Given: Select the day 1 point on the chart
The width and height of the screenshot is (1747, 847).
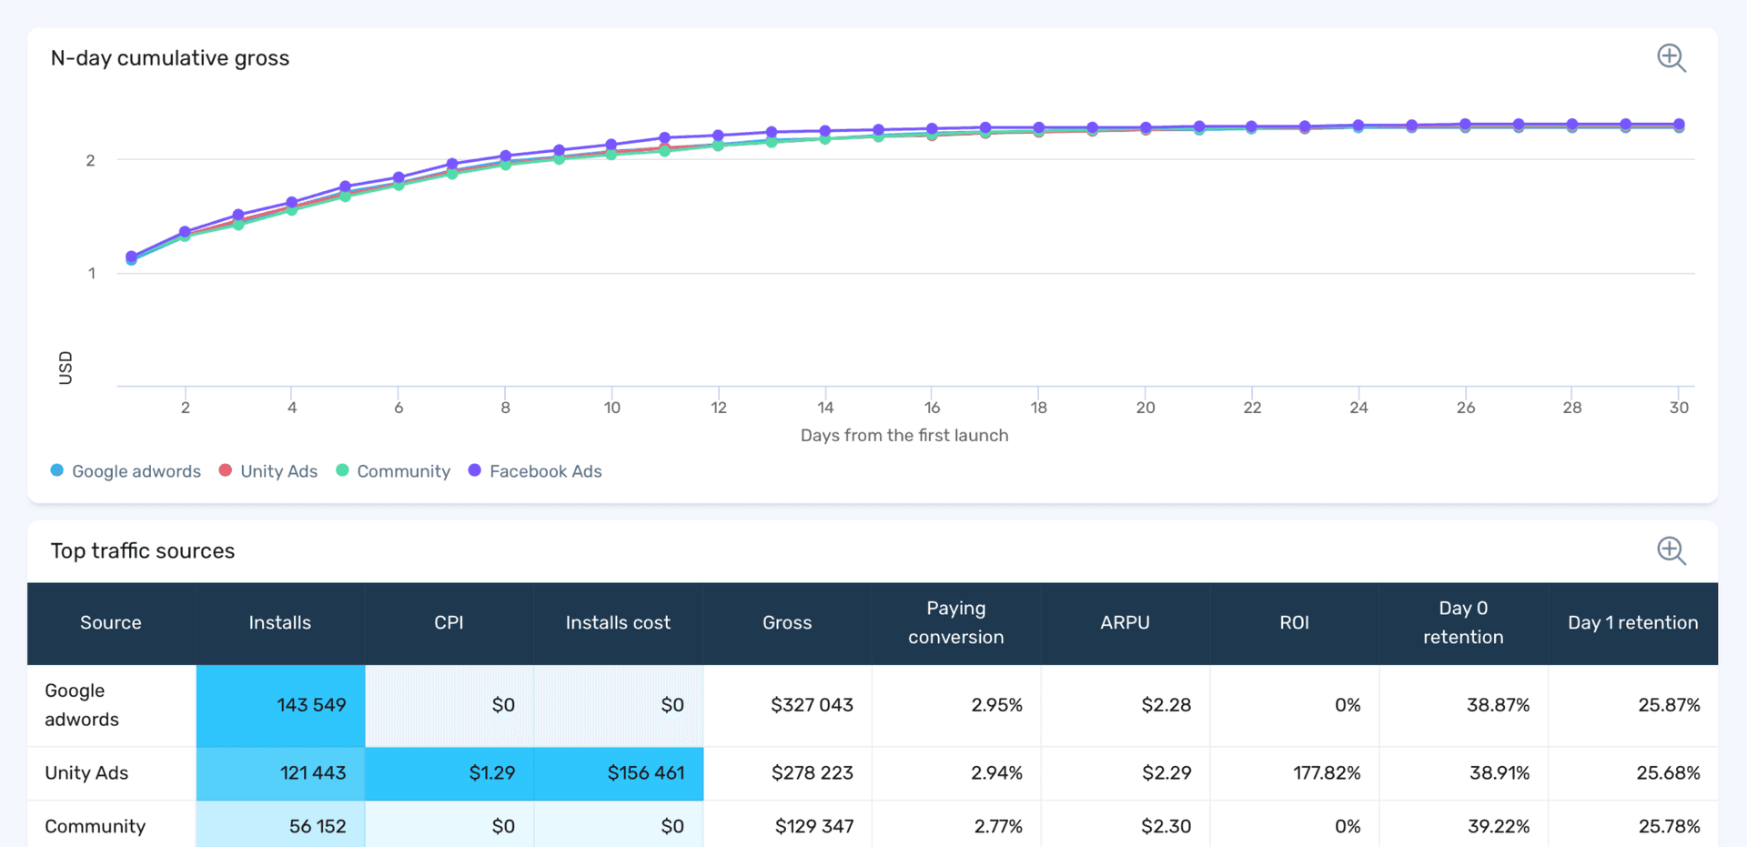Looking at the screenshot, I should click(x=130, y=257).
